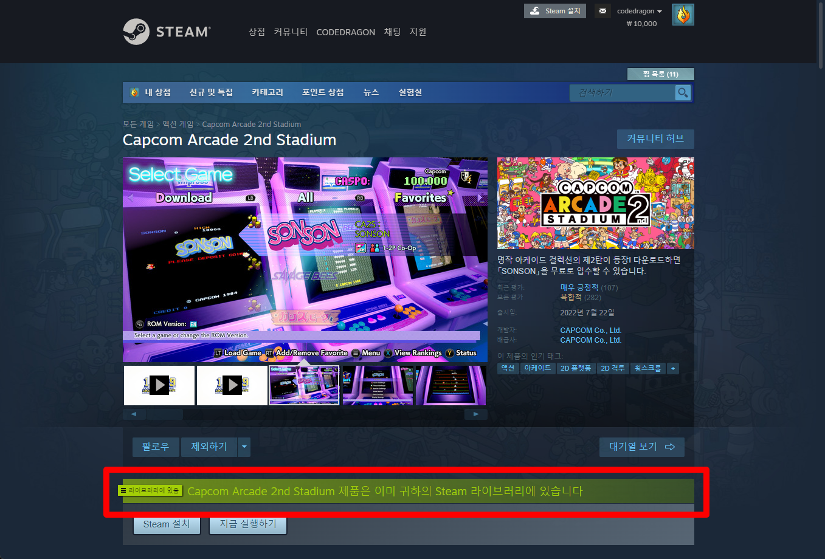This screenshot has width=825, height=559.
Task: Open the 커뮤니티 menu
Action: pos(291,32)
